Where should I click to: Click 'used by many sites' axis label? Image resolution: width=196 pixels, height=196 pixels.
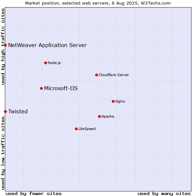coord(164,194)
